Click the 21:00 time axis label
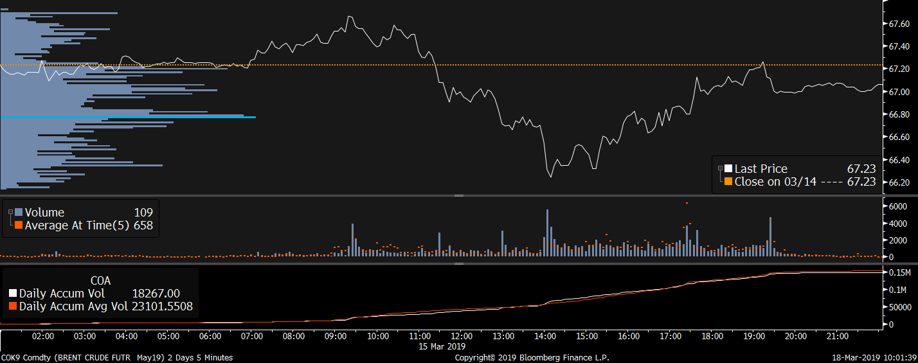The width and height of the screenshot is (918, 363). point(838,336)
